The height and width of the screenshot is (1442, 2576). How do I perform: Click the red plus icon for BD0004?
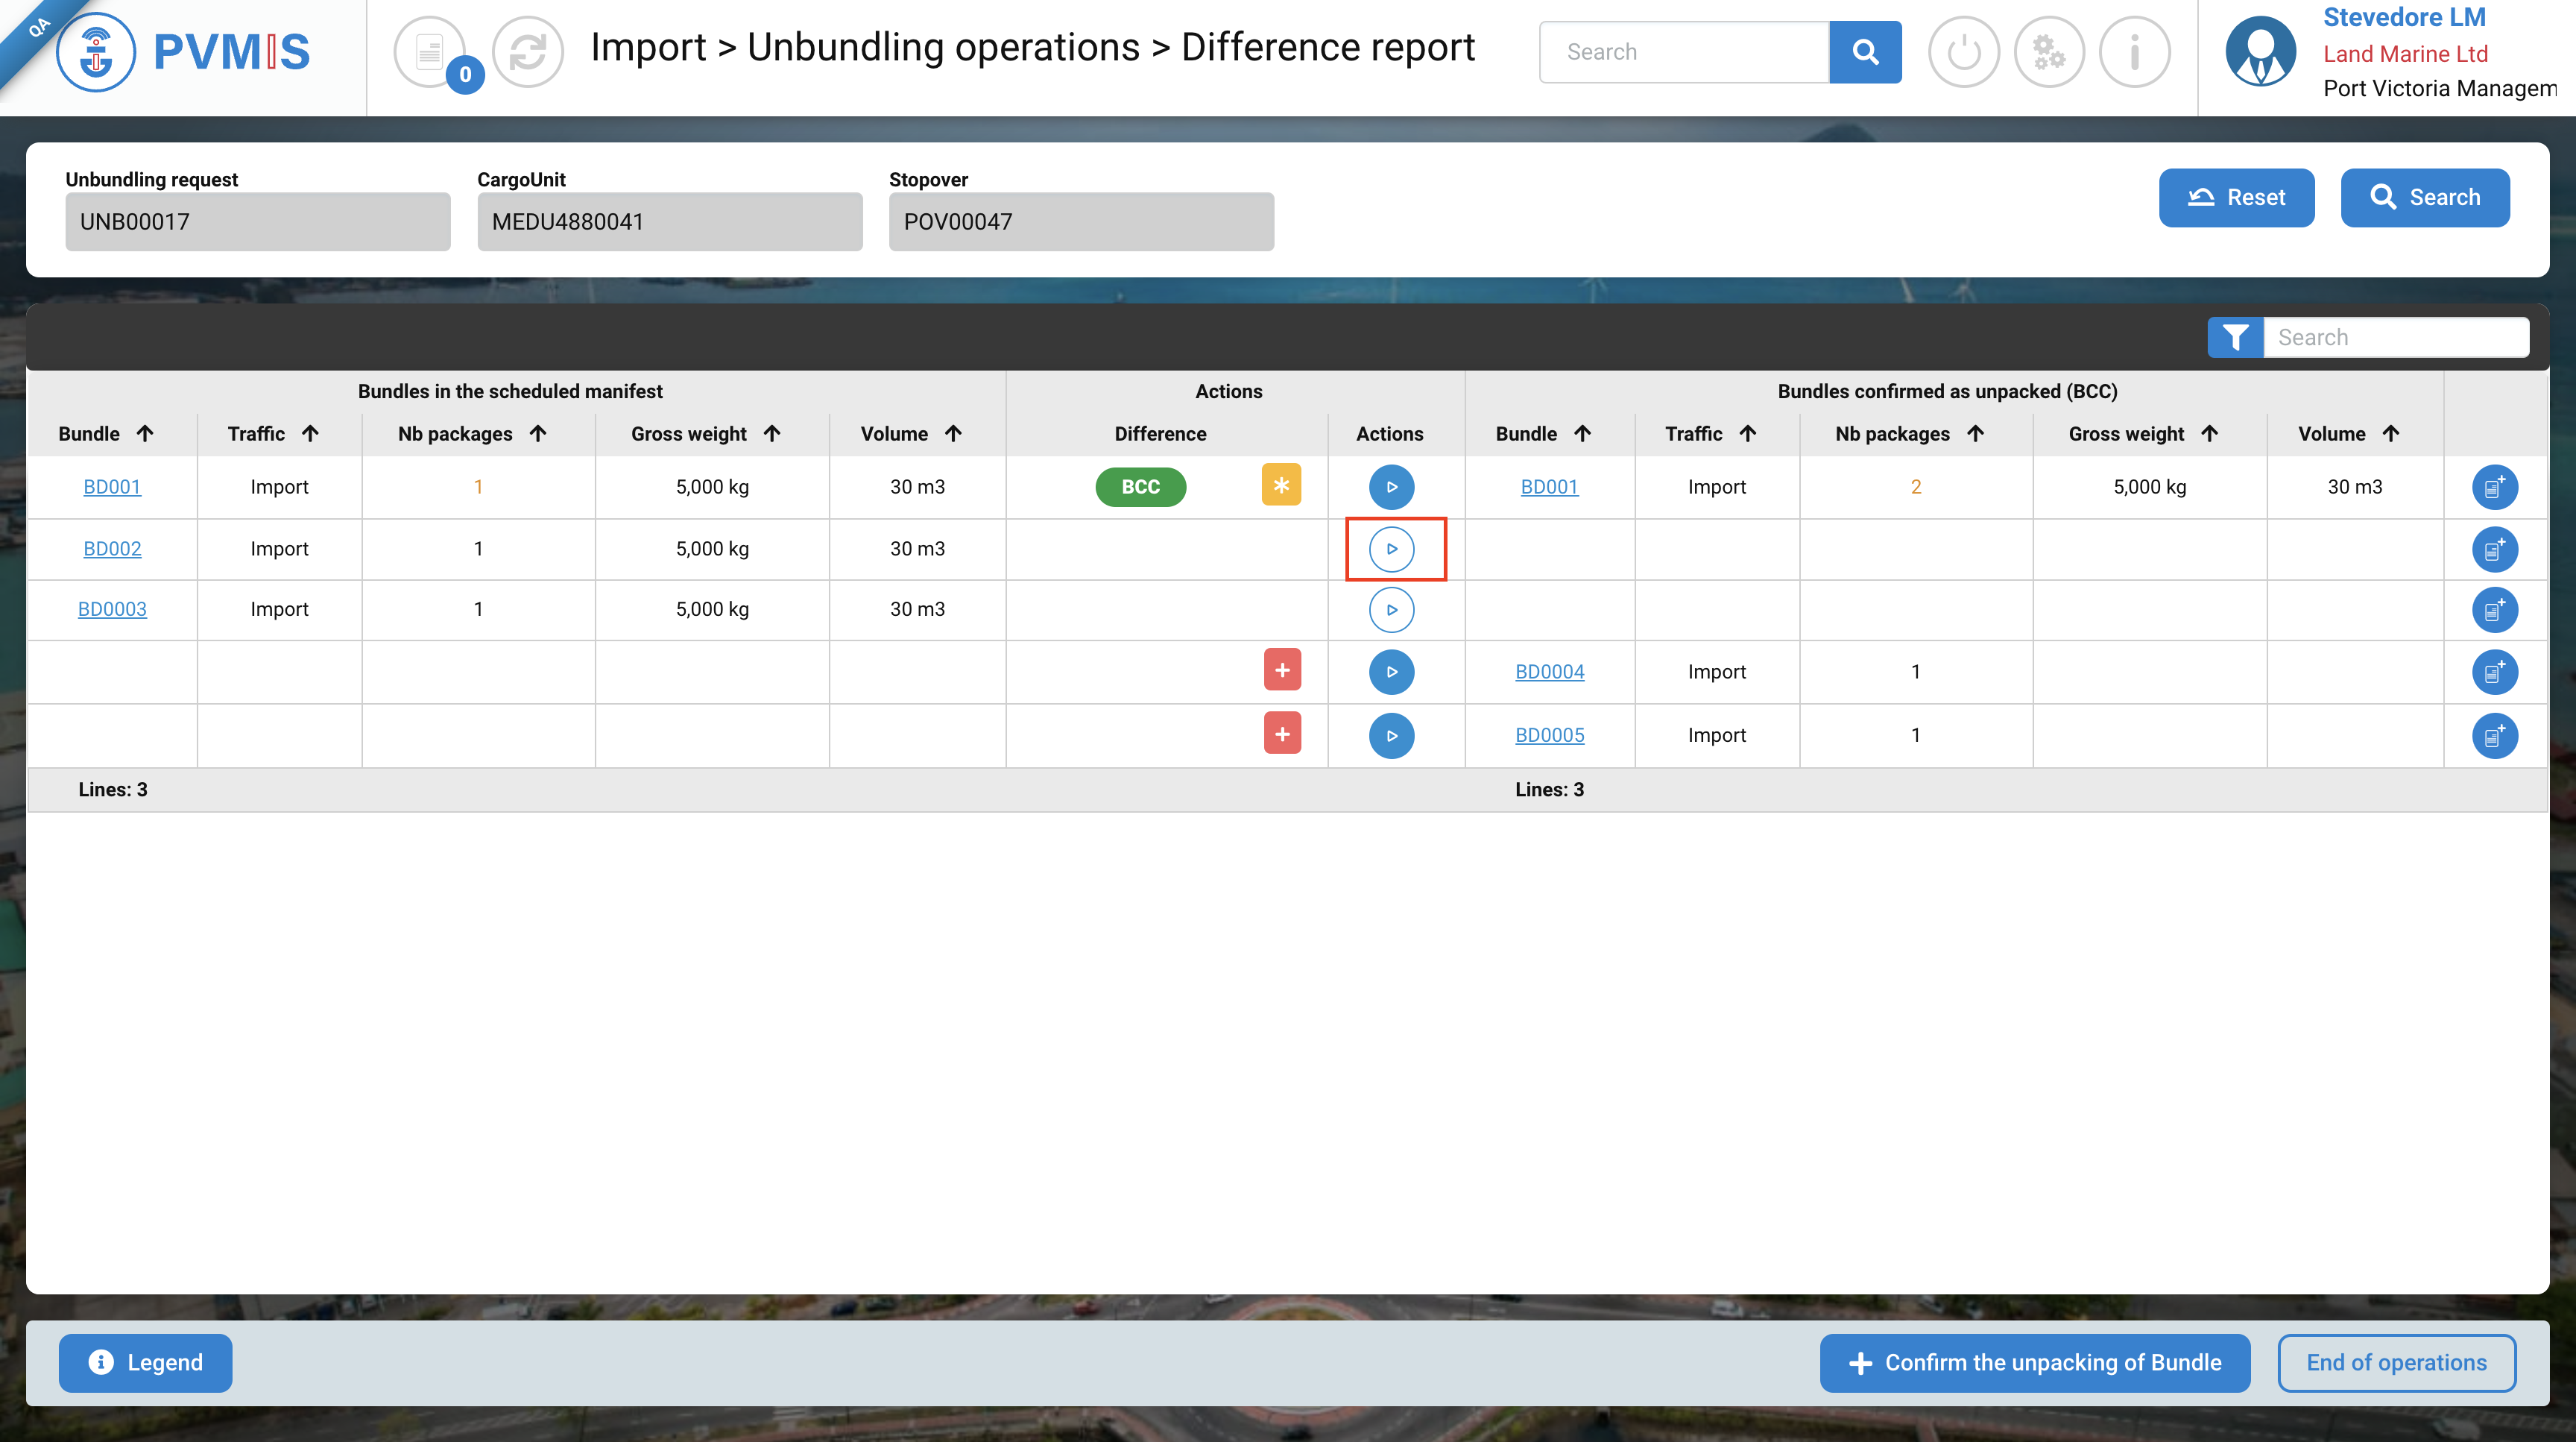(x=1282, y=670)
